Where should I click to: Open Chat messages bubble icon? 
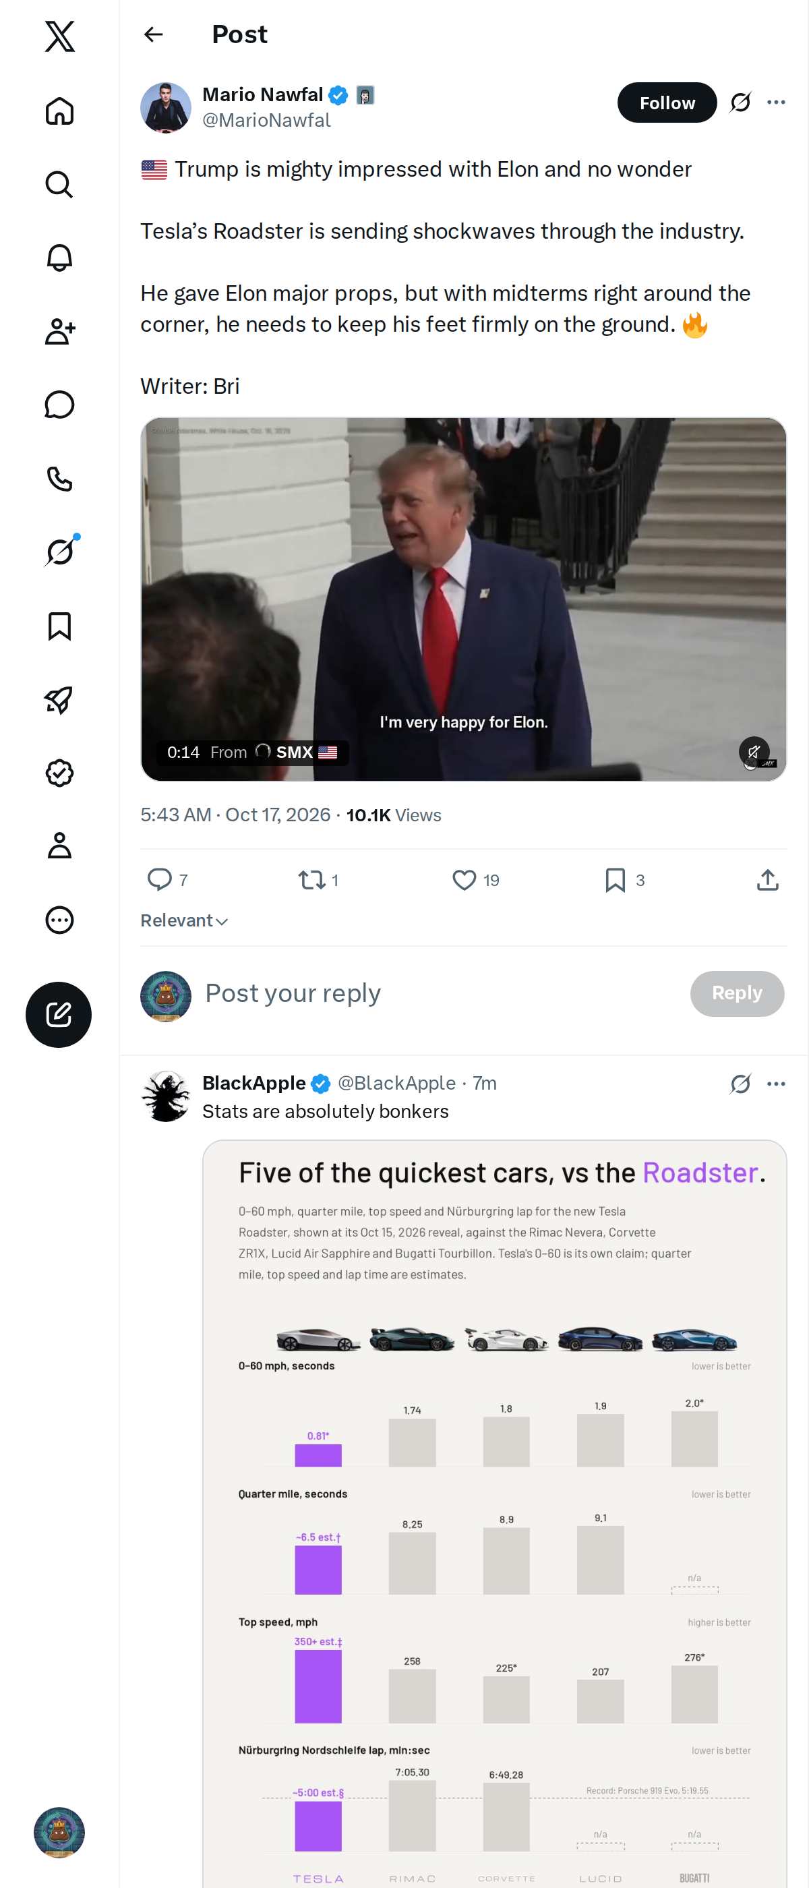click(x=59, y=405)
